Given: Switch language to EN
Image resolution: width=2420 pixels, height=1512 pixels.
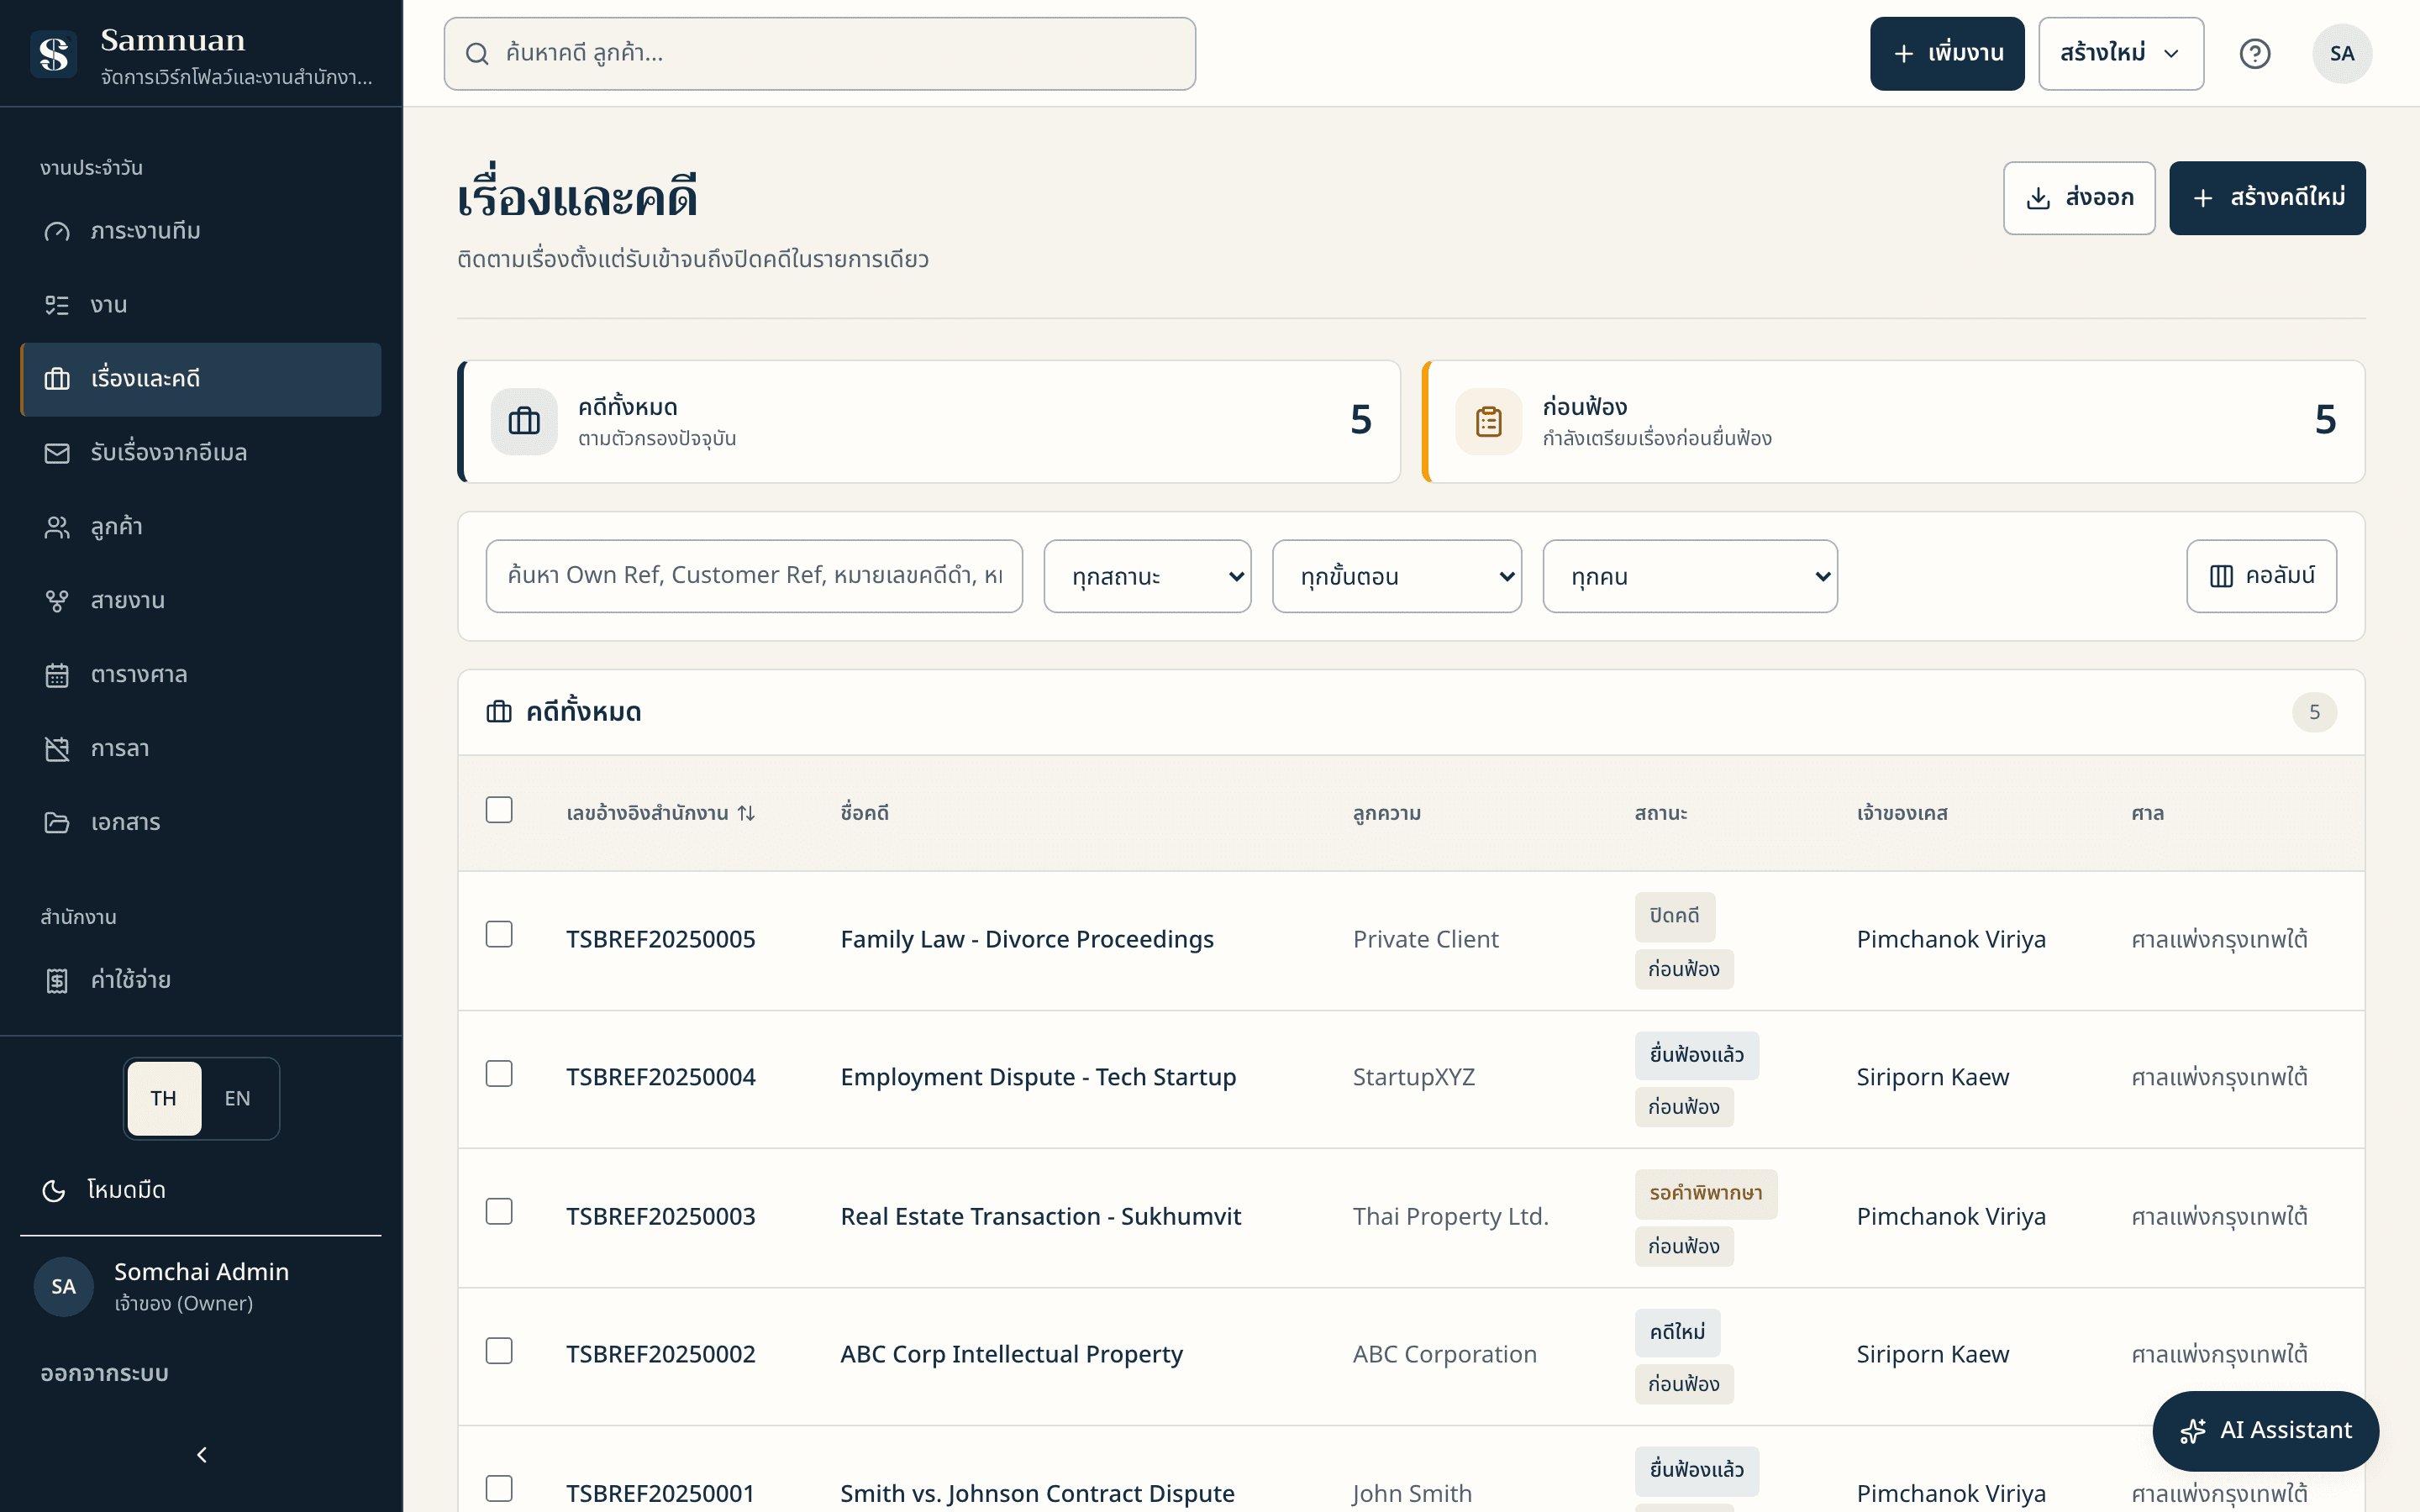Looking at the screenshot, I should pyautogui.click(x=237, y=1098).
